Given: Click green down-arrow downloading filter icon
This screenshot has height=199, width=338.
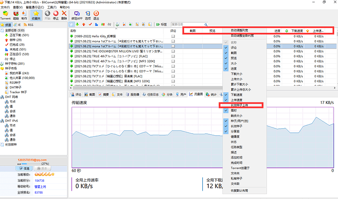Looking at the screenshot, I should [77, 25].
